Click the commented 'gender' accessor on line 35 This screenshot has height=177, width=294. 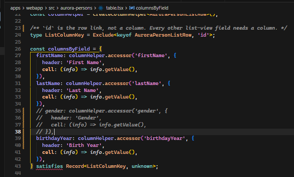click(x=102, y=111)
